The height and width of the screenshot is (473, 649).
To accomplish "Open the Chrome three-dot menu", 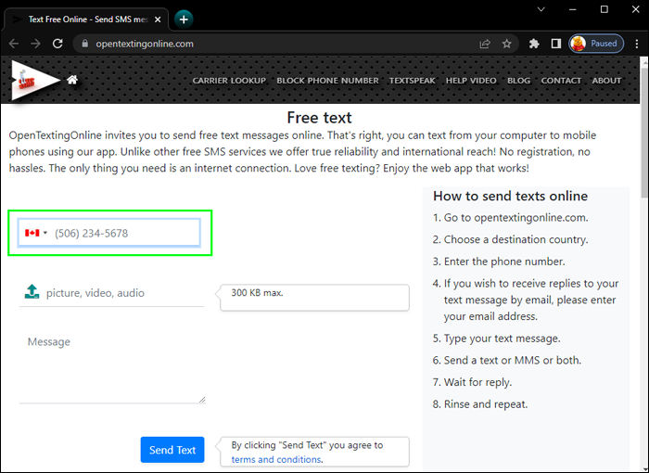I will 636,44.
